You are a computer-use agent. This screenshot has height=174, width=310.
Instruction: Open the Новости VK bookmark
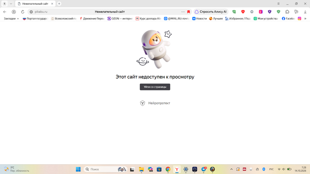(199, 19)
